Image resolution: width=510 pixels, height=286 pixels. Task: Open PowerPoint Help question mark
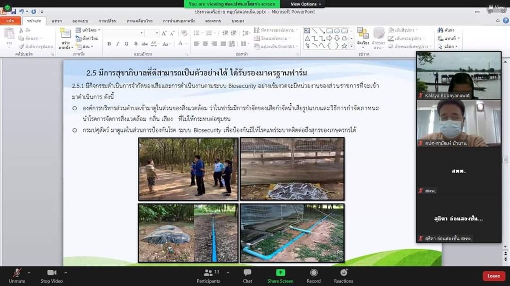[505, 20]
